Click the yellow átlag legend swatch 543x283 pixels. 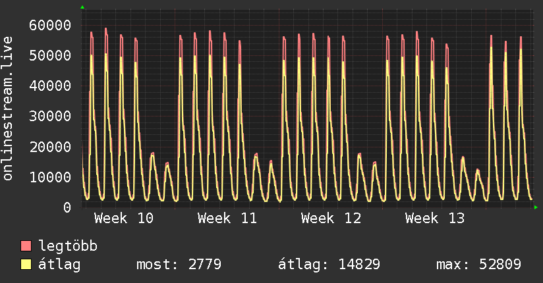tap(26, 265)
